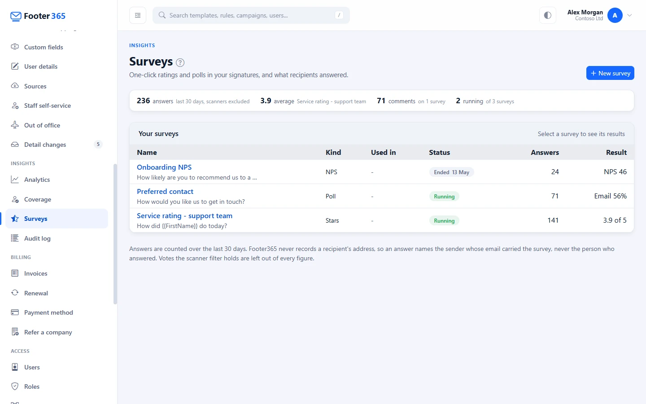The height and width of the screenshot is (404, 646).
Task: Click the Users badge icon
Action: 15,367
